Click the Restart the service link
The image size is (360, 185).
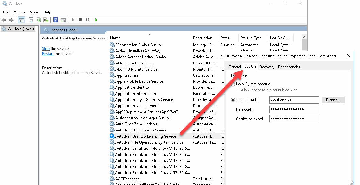coord(48,54)
